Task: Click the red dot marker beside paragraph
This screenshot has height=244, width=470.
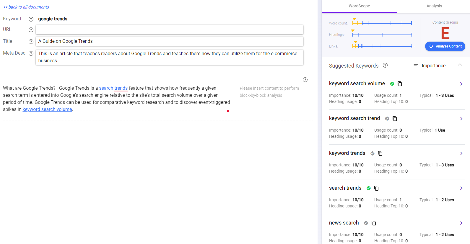Action: click(228, 111)
